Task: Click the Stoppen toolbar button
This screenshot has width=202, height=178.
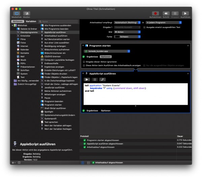Action: pos(175,13)
